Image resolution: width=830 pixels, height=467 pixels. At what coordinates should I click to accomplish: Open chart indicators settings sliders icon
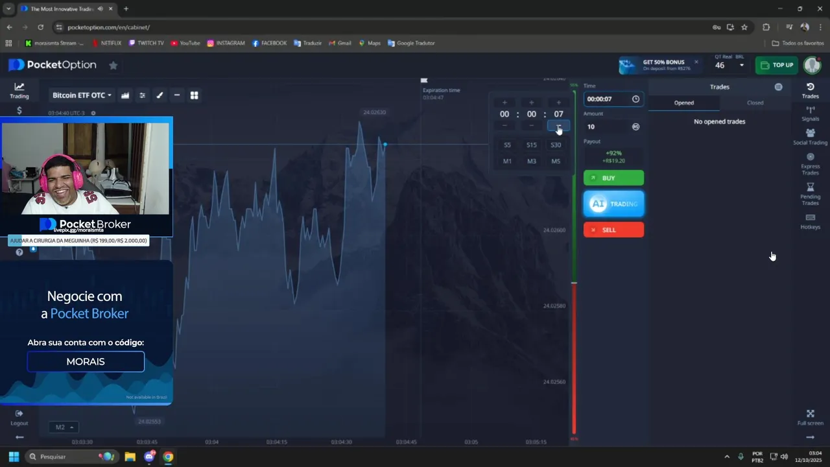[143, 95]
